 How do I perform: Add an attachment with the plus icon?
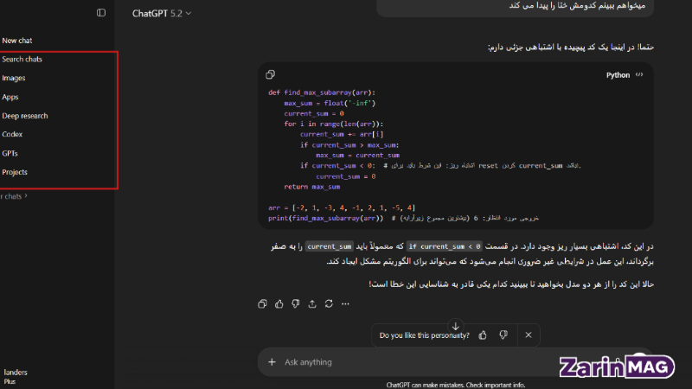click(272, 362)
